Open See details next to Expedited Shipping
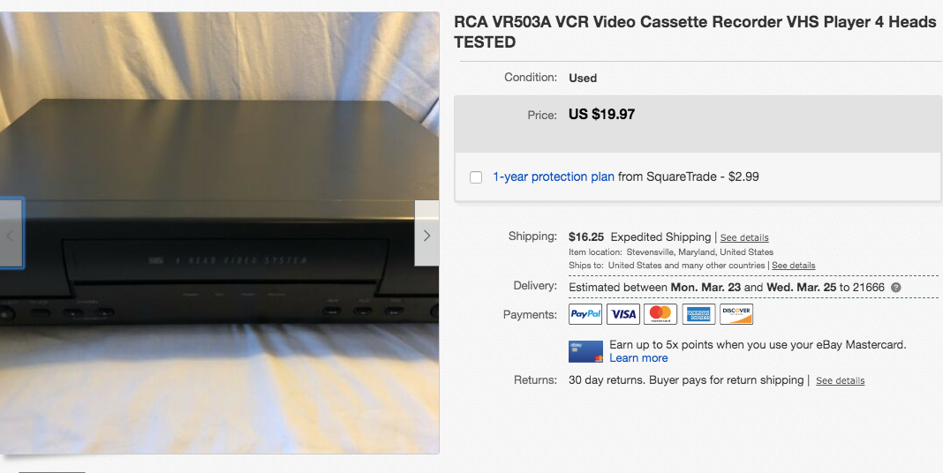 click(744, 237)
